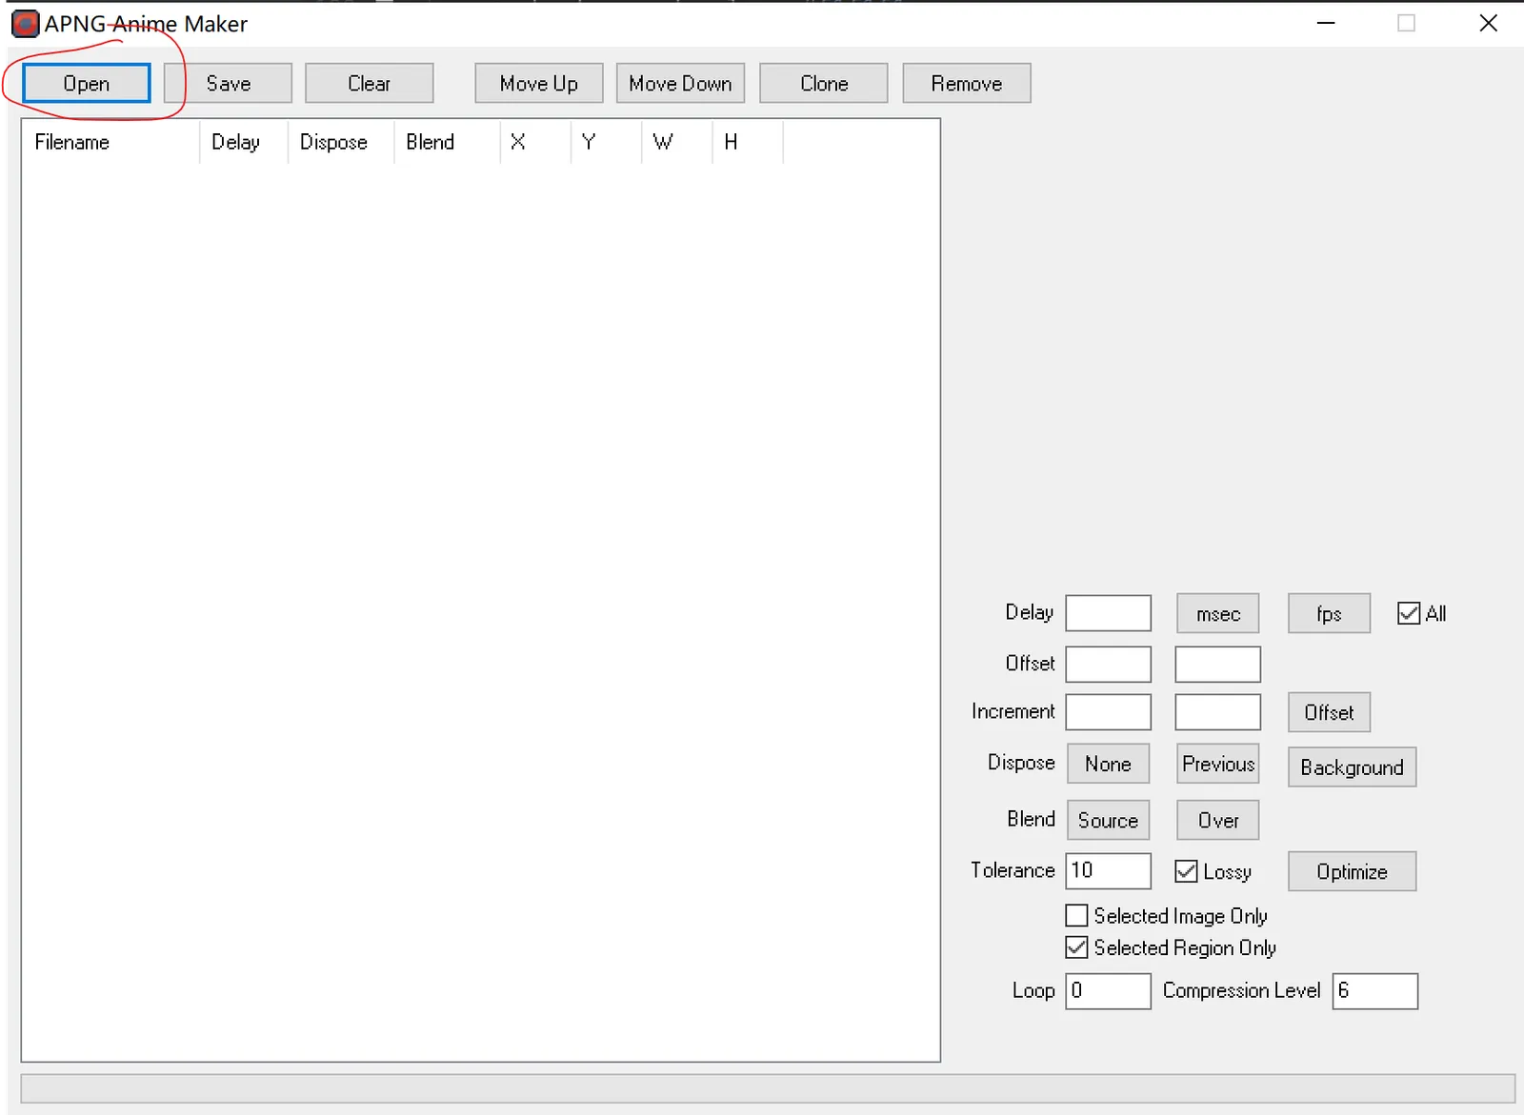Clone the selected frame

823,84
